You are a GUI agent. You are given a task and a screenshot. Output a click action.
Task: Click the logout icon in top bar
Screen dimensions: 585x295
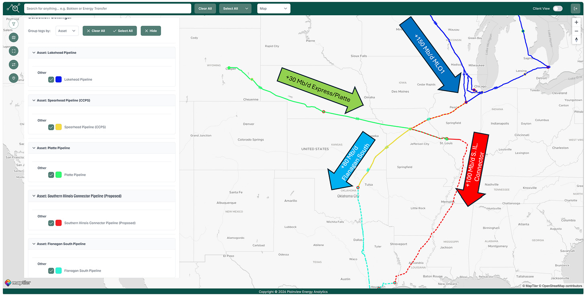point(576,8)
